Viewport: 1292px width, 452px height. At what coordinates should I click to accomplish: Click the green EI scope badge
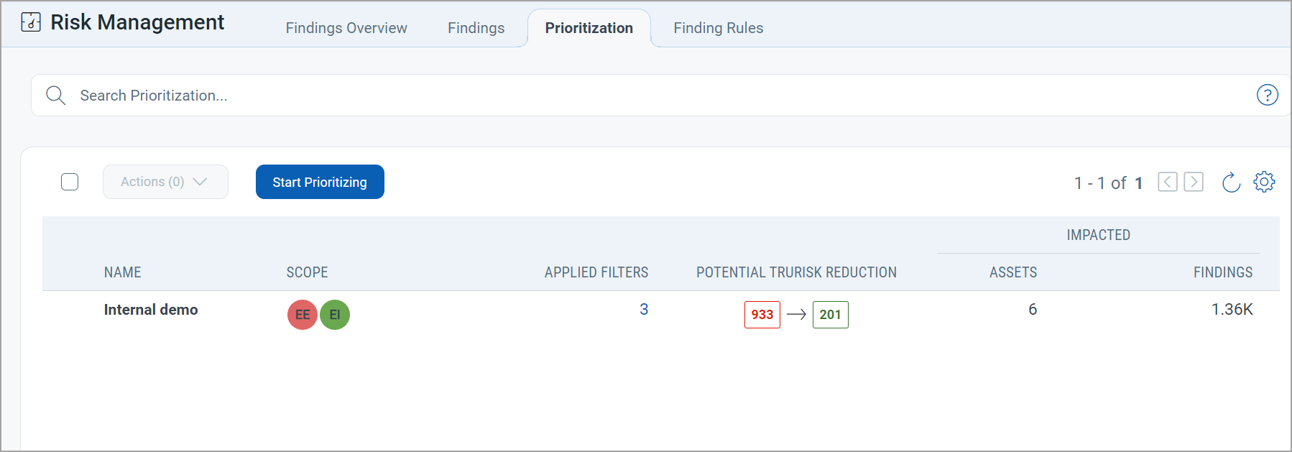pyautogui.click(x=335, y=314)
